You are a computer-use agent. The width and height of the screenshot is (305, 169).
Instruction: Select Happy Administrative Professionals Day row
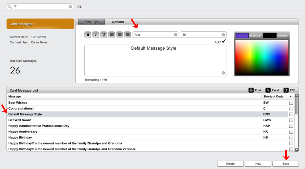click(x=147, y=126)
